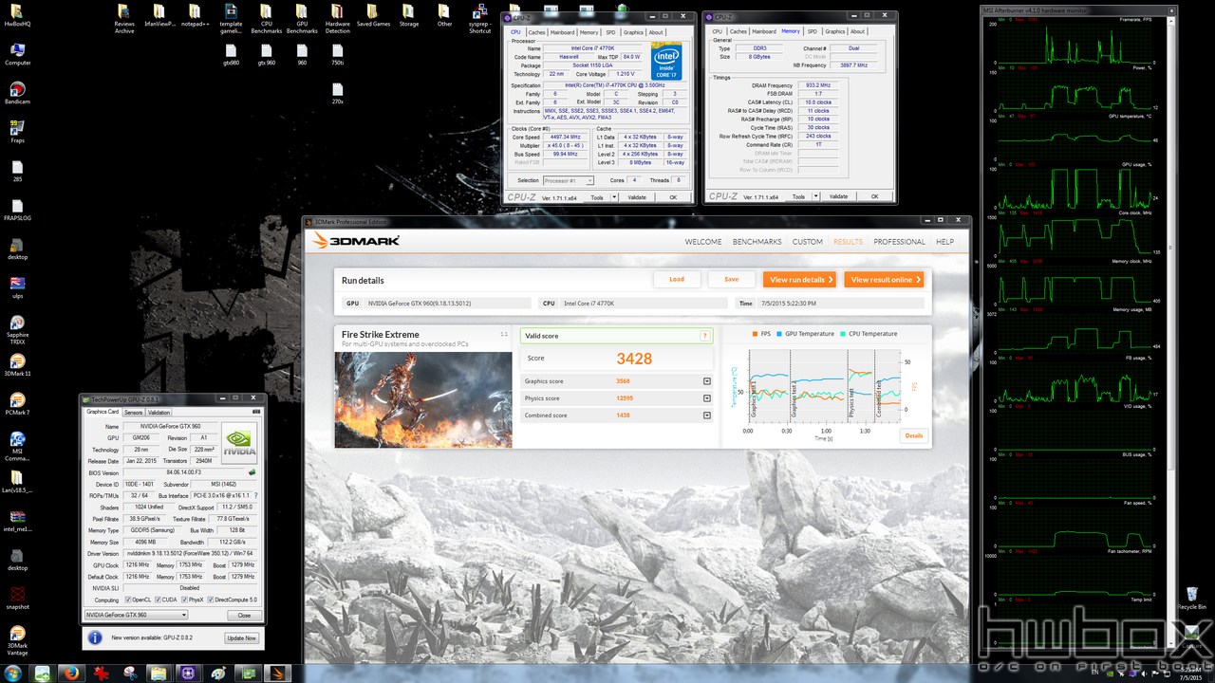The image size is (1215, 683).
Task: Click Close button in GPU-Z
Action: 244,615
